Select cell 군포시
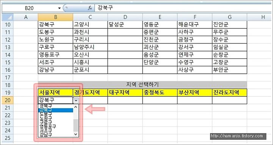The height and width of the screenshot is (145, 273). pyautogui.click(x=90, y=70)
